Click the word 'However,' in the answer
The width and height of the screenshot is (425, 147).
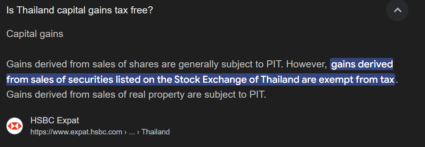[x=307, y=65]
